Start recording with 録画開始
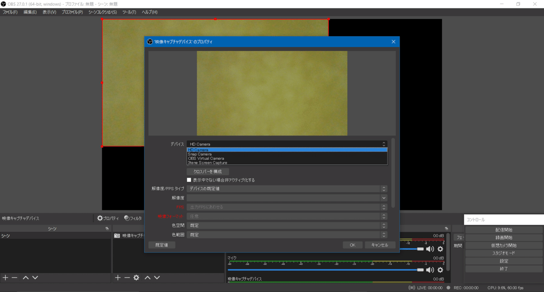Screen dimensions: 544x292 tap(503, 238)
